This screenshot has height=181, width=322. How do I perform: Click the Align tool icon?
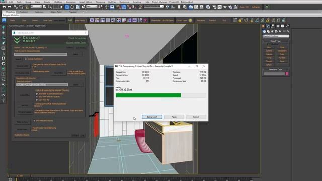click(173, 7)
